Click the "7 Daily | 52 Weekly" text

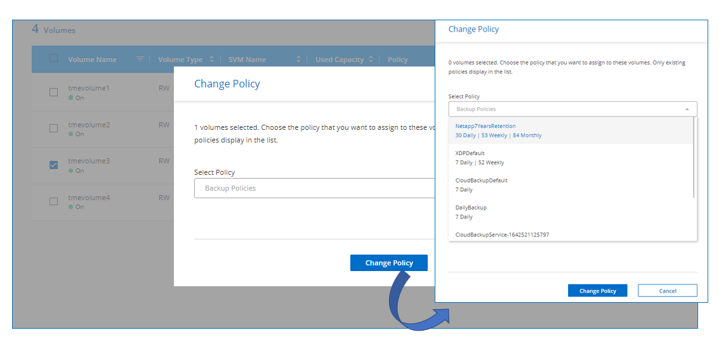(480, 163)
